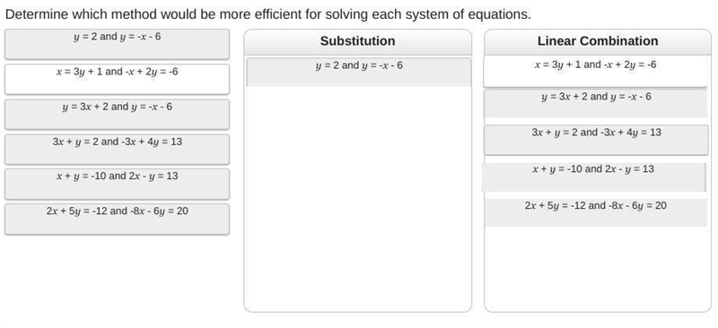The height and width of the screenshot is (328, 718).
Task: Select the 'y = 2 and y = -x - 6' source tile
Action: coord(117,45)
